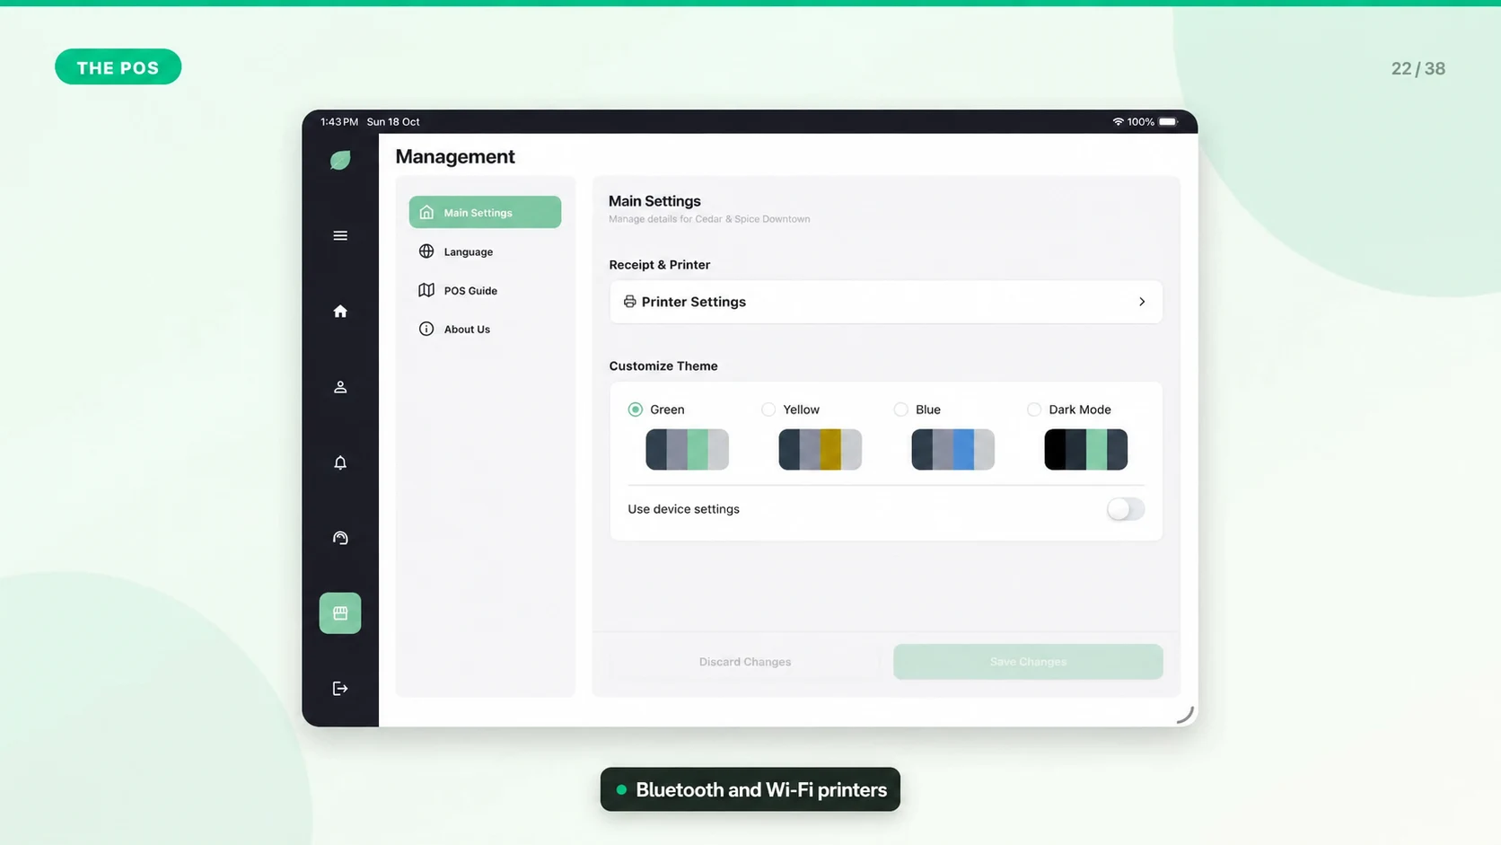Click the Customize Theme section label
Image resolution: width=1501 pixels, height=845 pixels.
[x=663, y=366]
